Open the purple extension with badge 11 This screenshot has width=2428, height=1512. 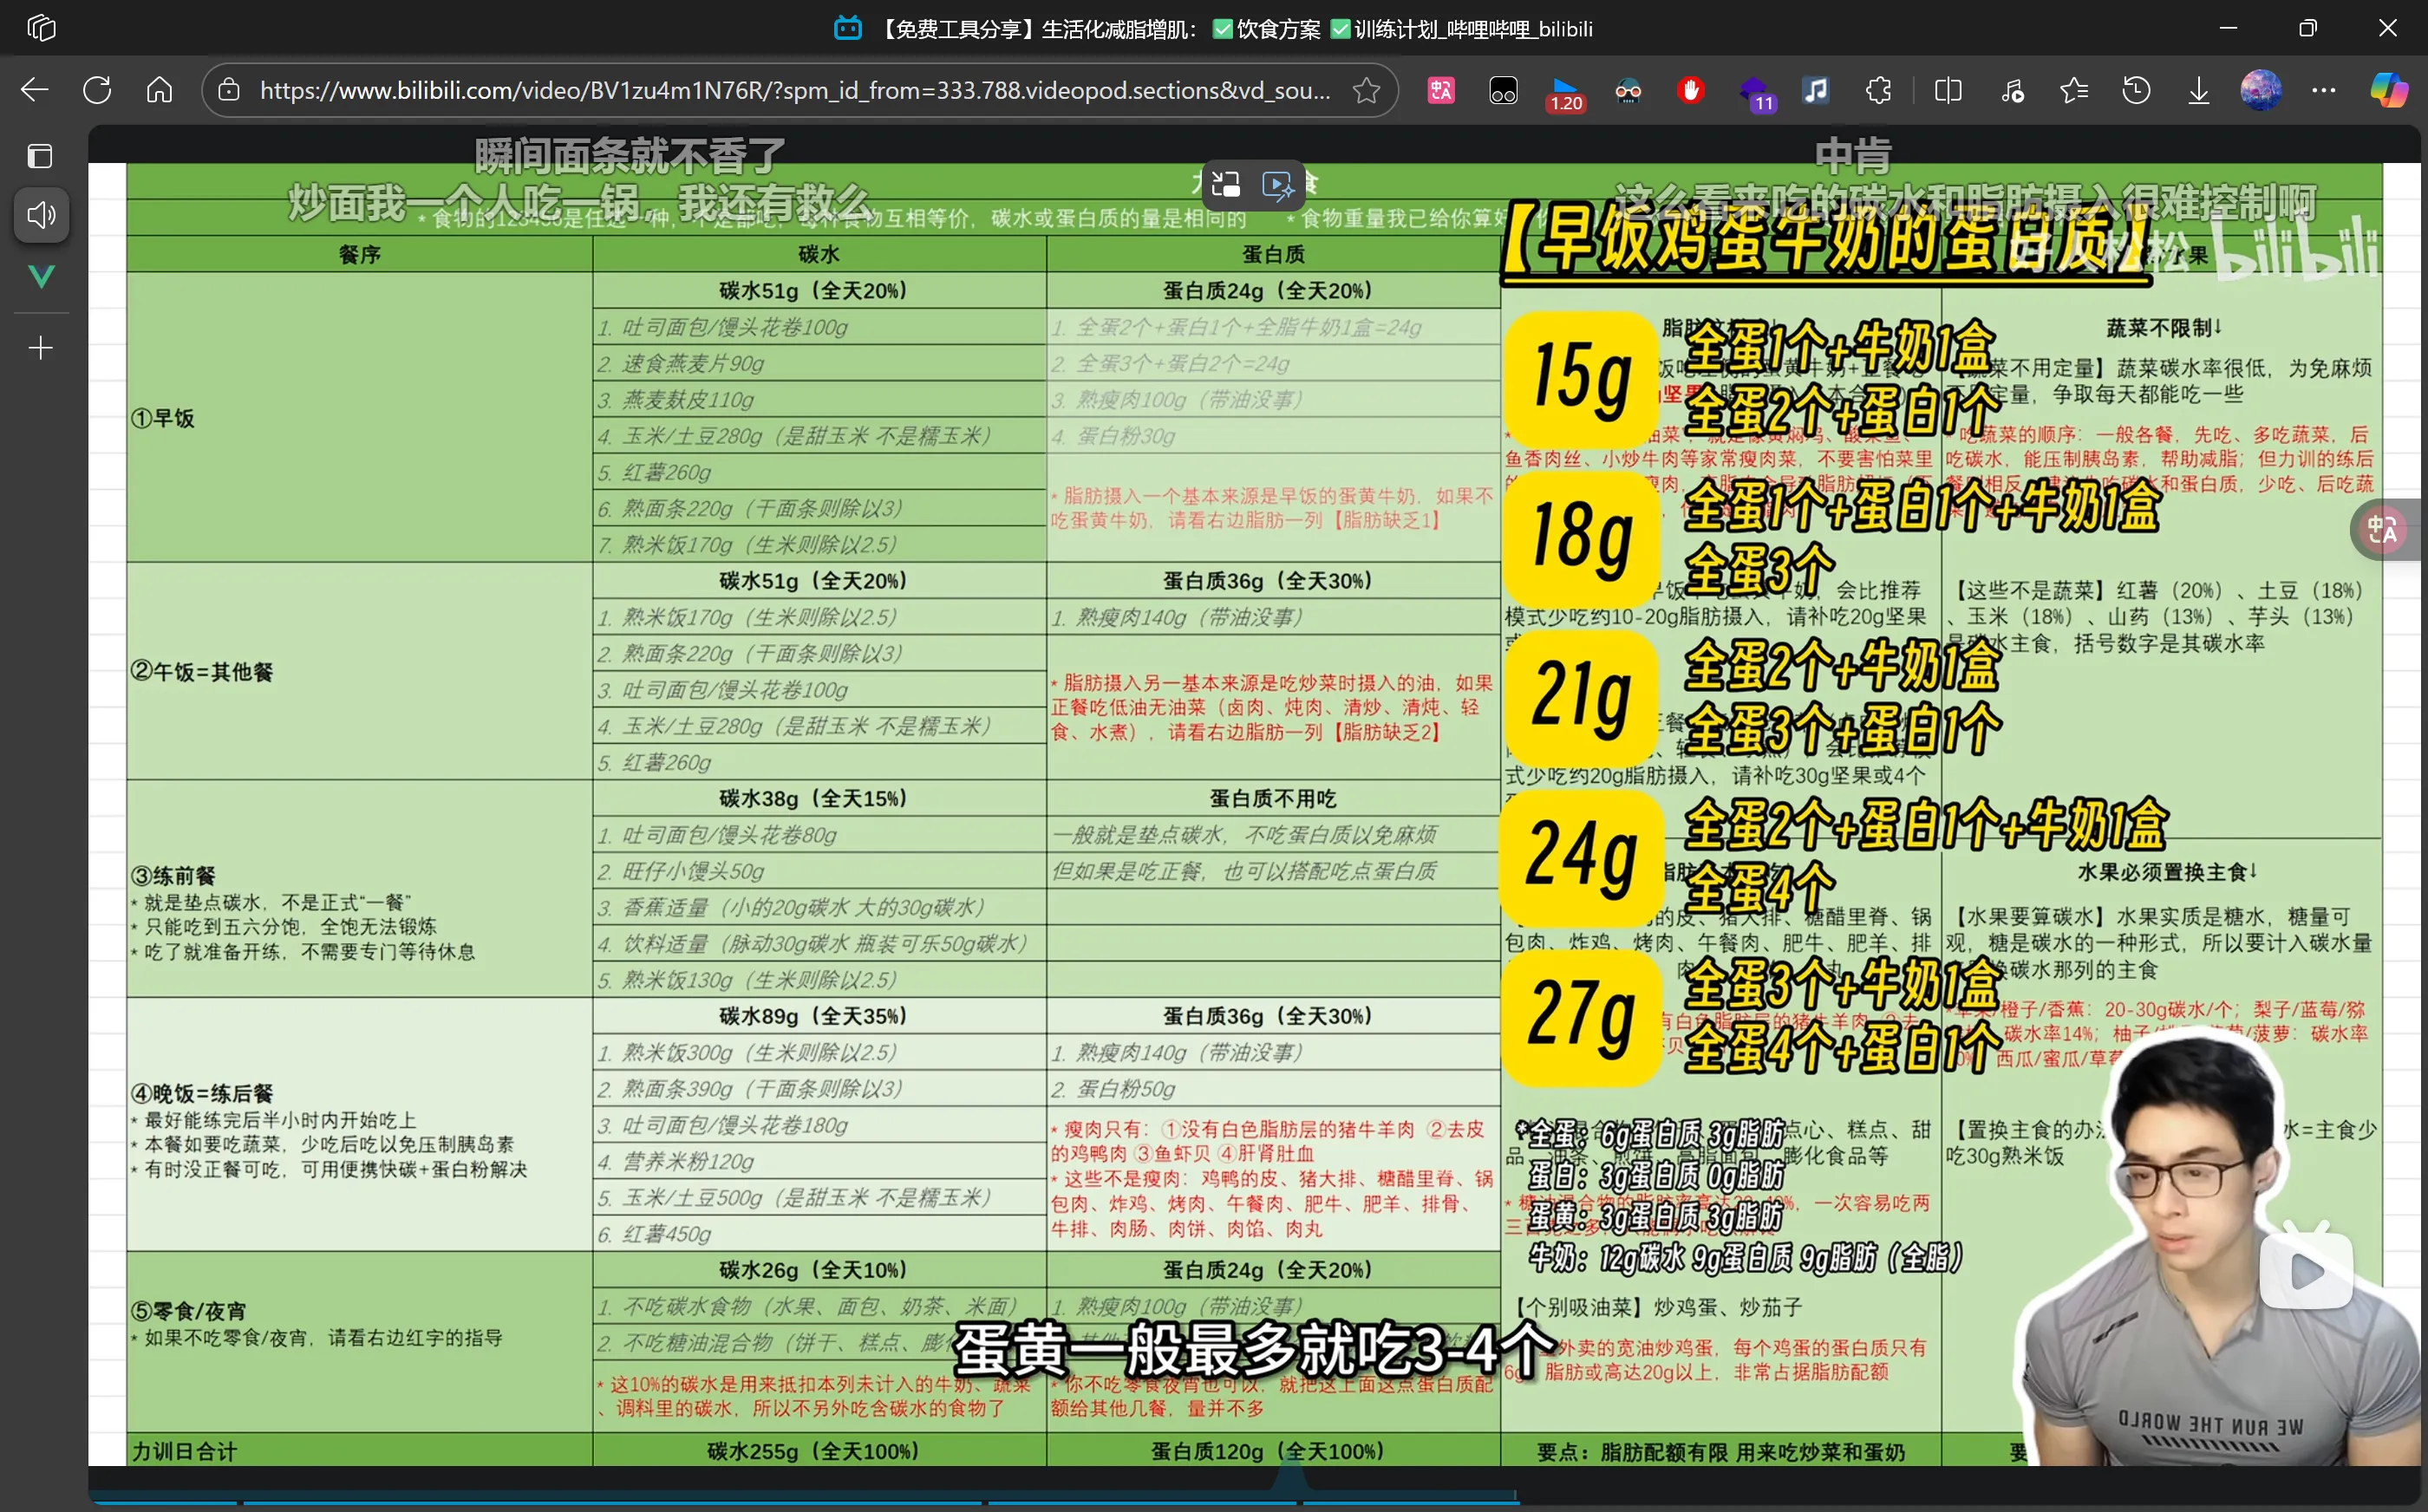point(1755,93)
